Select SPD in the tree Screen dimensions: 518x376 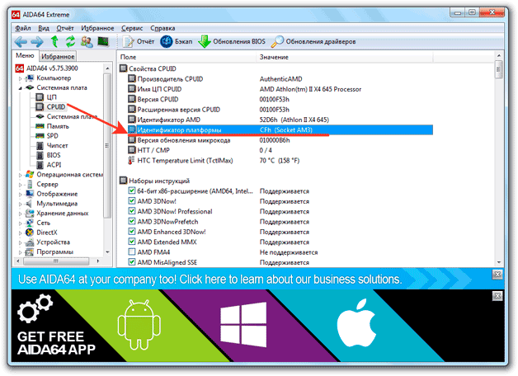coord(47,136)
